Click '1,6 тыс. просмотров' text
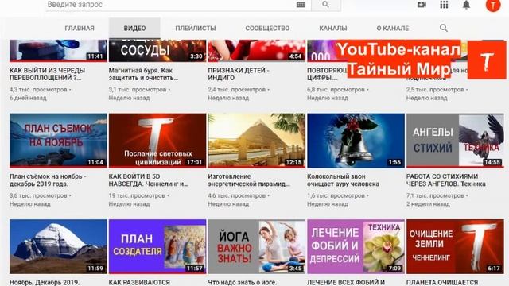 point(336,196)
